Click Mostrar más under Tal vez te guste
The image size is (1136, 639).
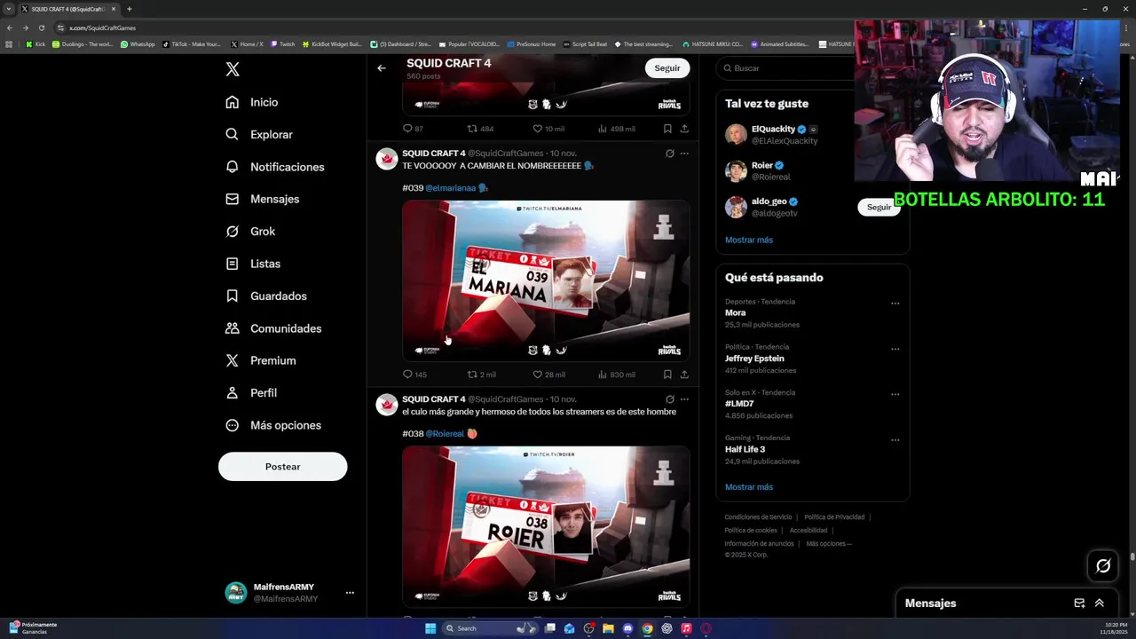[749, 240]
